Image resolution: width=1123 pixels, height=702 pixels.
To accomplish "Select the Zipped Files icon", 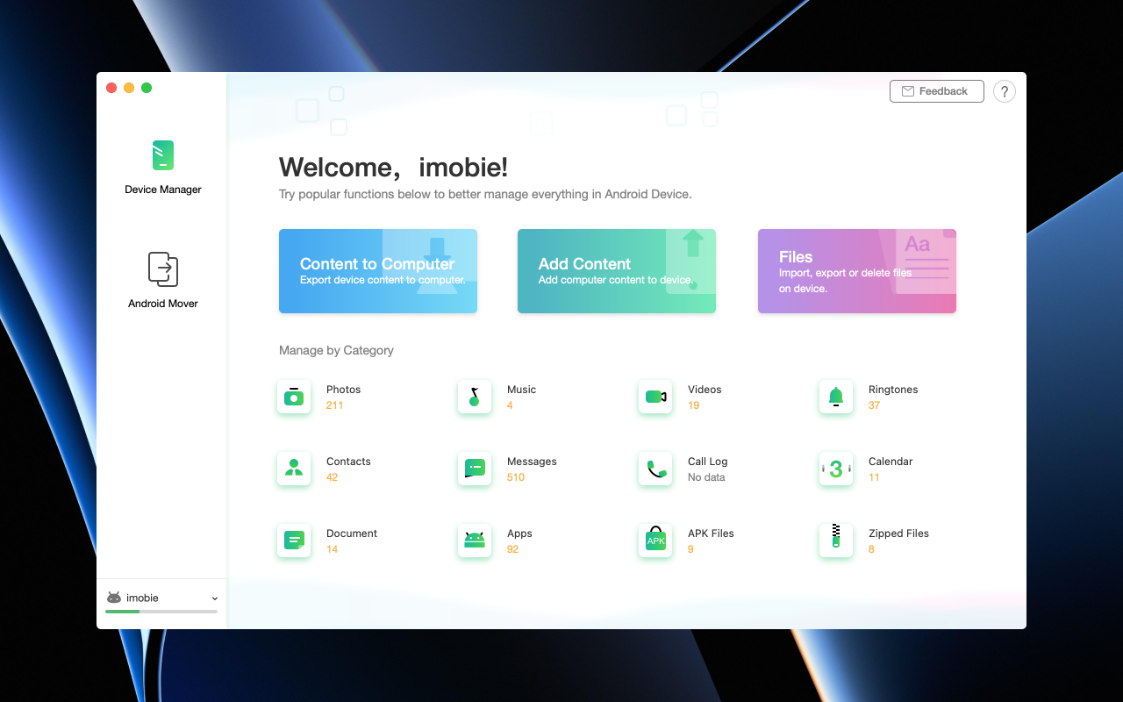I will tap(836, 541).
